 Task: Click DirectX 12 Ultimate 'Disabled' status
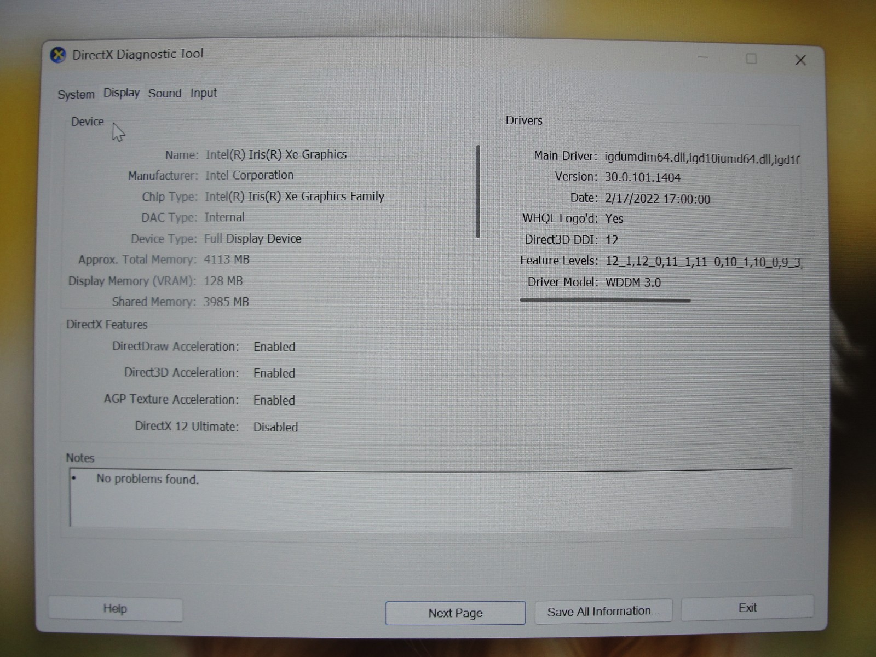[x=275, y=427]
